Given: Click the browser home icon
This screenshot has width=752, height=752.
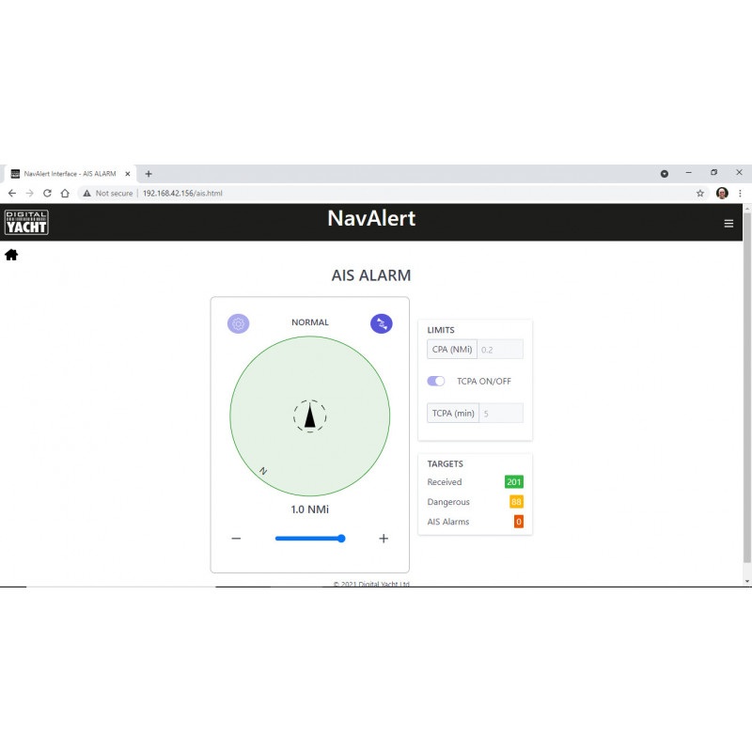Looking at the screenshot, I should tap(65, 193).
